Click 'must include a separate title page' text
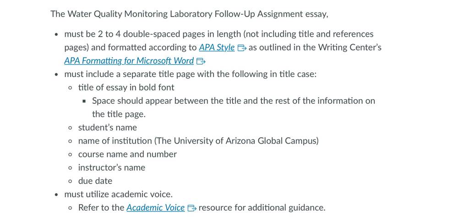 click(x=190, y=74)
